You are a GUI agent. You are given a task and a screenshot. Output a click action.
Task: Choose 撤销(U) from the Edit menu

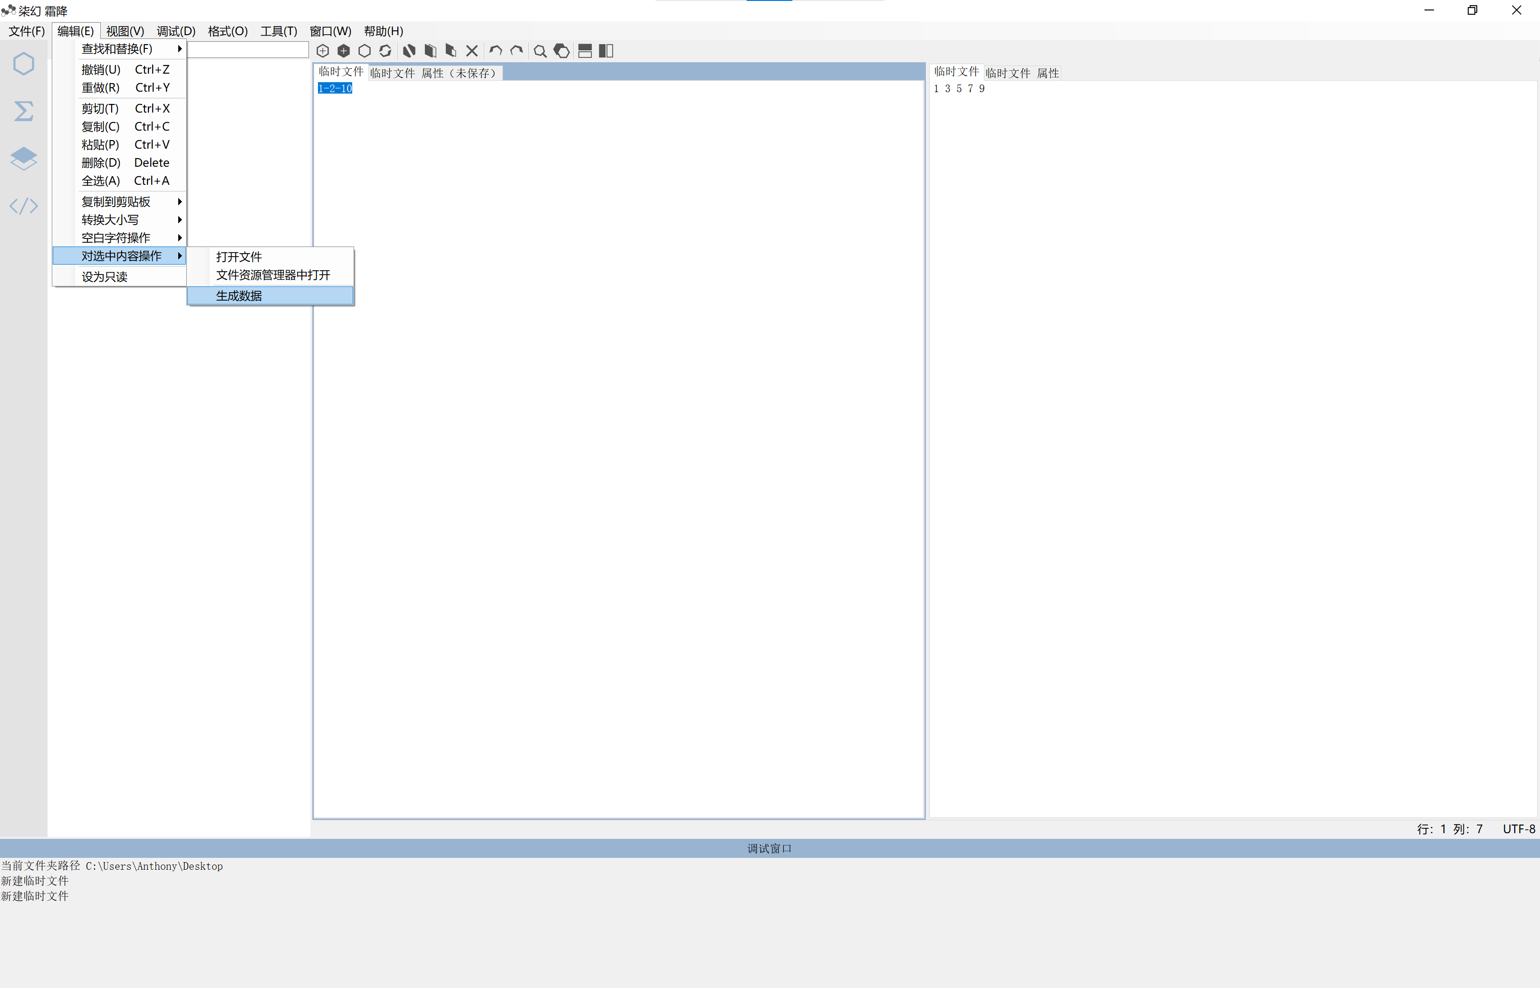point(119,69)
